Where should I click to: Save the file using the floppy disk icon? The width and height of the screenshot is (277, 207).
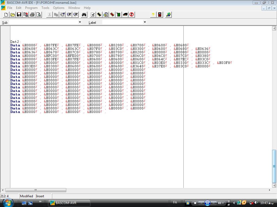click(x=19, y=15)
